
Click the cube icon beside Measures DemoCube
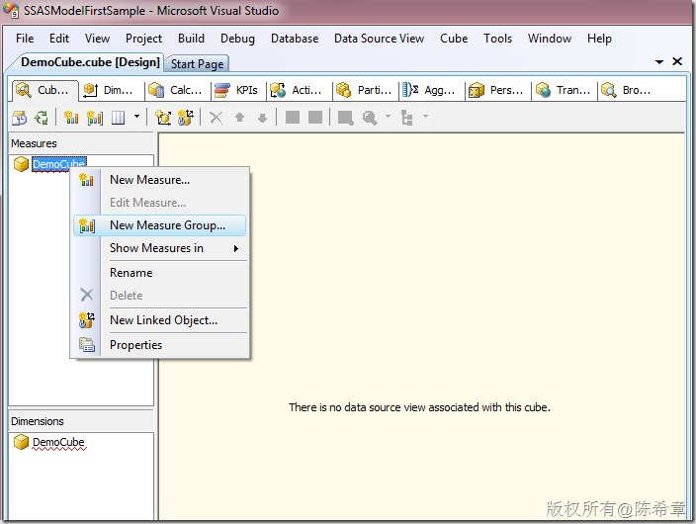pos(21,164)
